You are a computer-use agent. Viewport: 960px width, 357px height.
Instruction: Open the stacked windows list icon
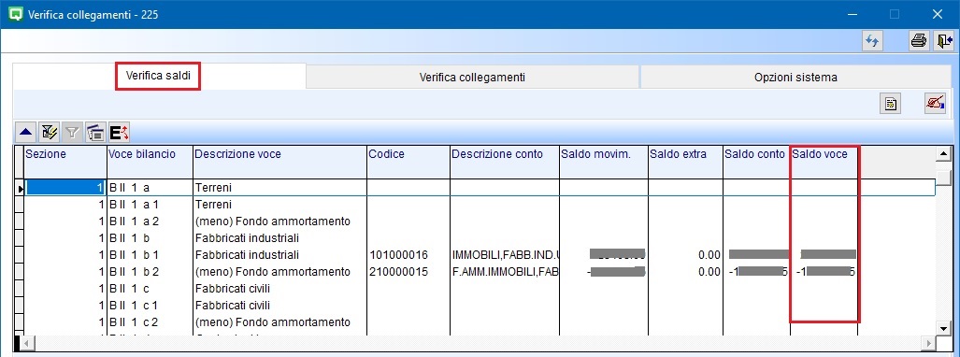[95, 132]
